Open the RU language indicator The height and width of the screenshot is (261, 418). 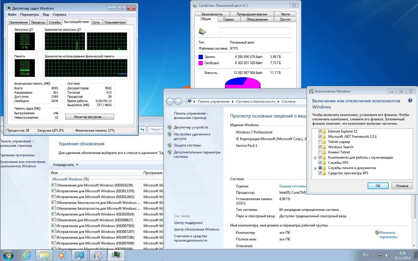[365, 255]
